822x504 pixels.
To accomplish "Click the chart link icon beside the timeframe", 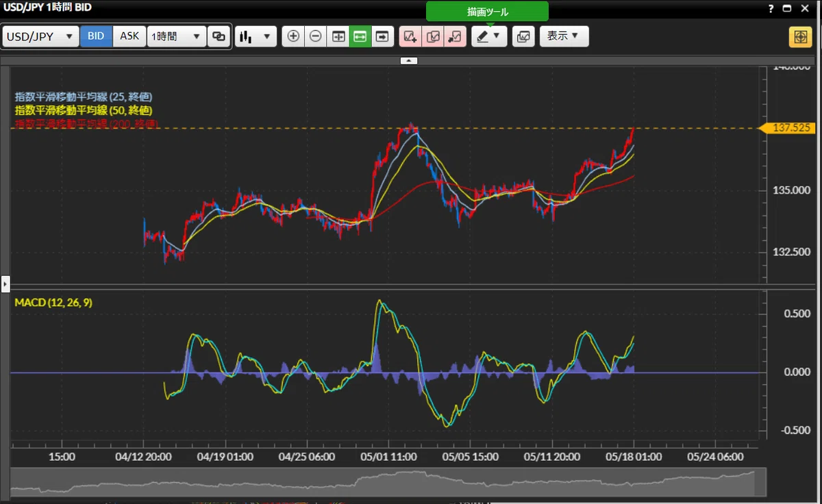I will [x=219, y=36].
